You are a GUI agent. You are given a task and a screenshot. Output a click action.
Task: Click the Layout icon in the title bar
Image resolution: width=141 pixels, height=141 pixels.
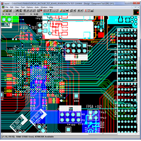coord(2,4)
